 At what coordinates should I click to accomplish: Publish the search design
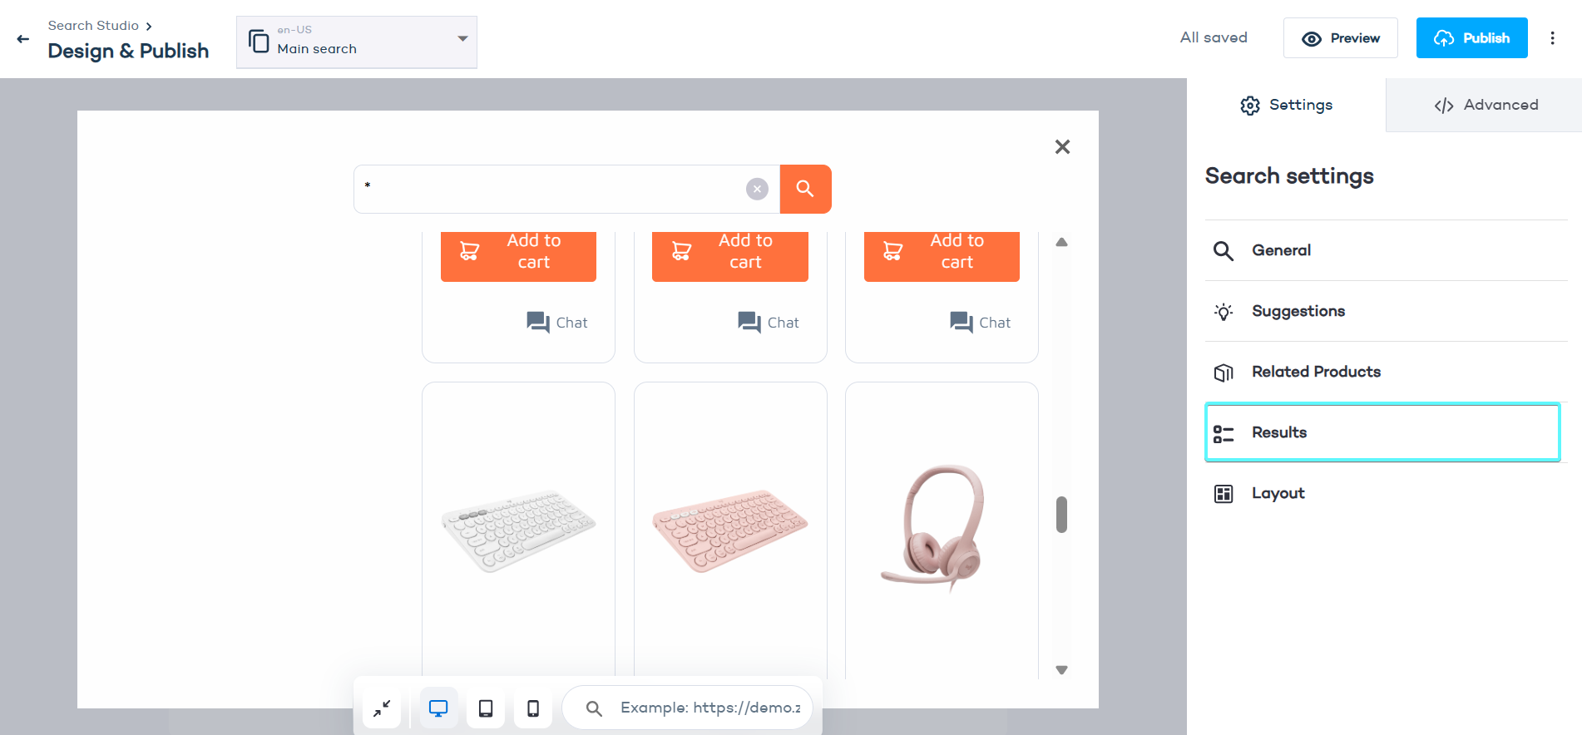[1471, 38]
